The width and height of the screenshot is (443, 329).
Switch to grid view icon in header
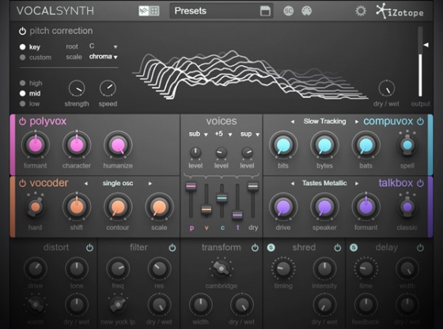(154, 11)
